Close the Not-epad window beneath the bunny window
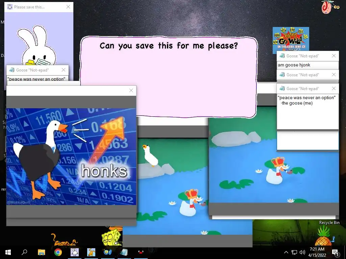The height and width of the screenshot is (259, 346). pyautogui.click(x=63, y=70)
